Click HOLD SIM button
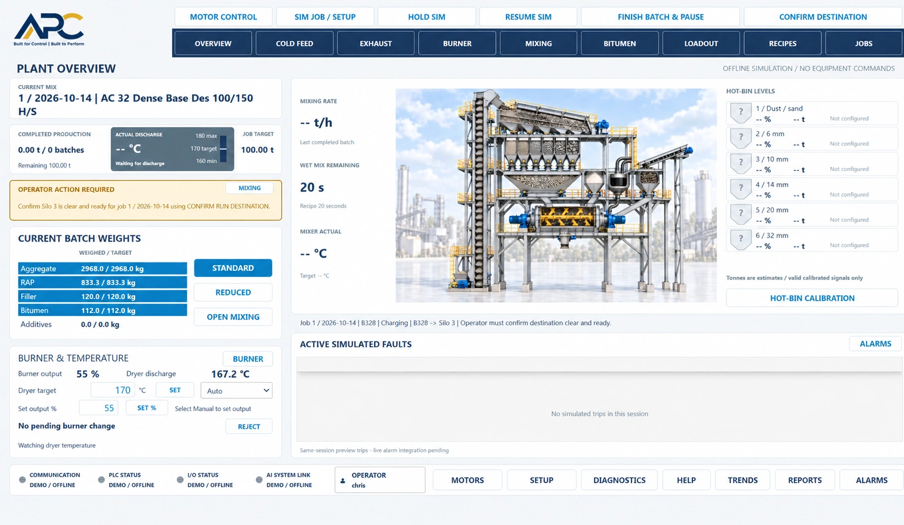This screenshot has width=904, height=525. tap(427, 16)
